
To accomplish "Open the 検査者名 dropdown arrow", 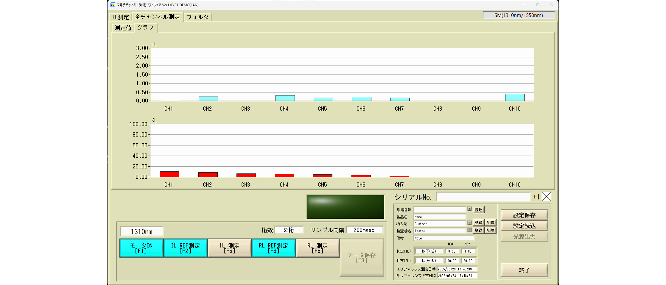I will click(x=469, y=230).
